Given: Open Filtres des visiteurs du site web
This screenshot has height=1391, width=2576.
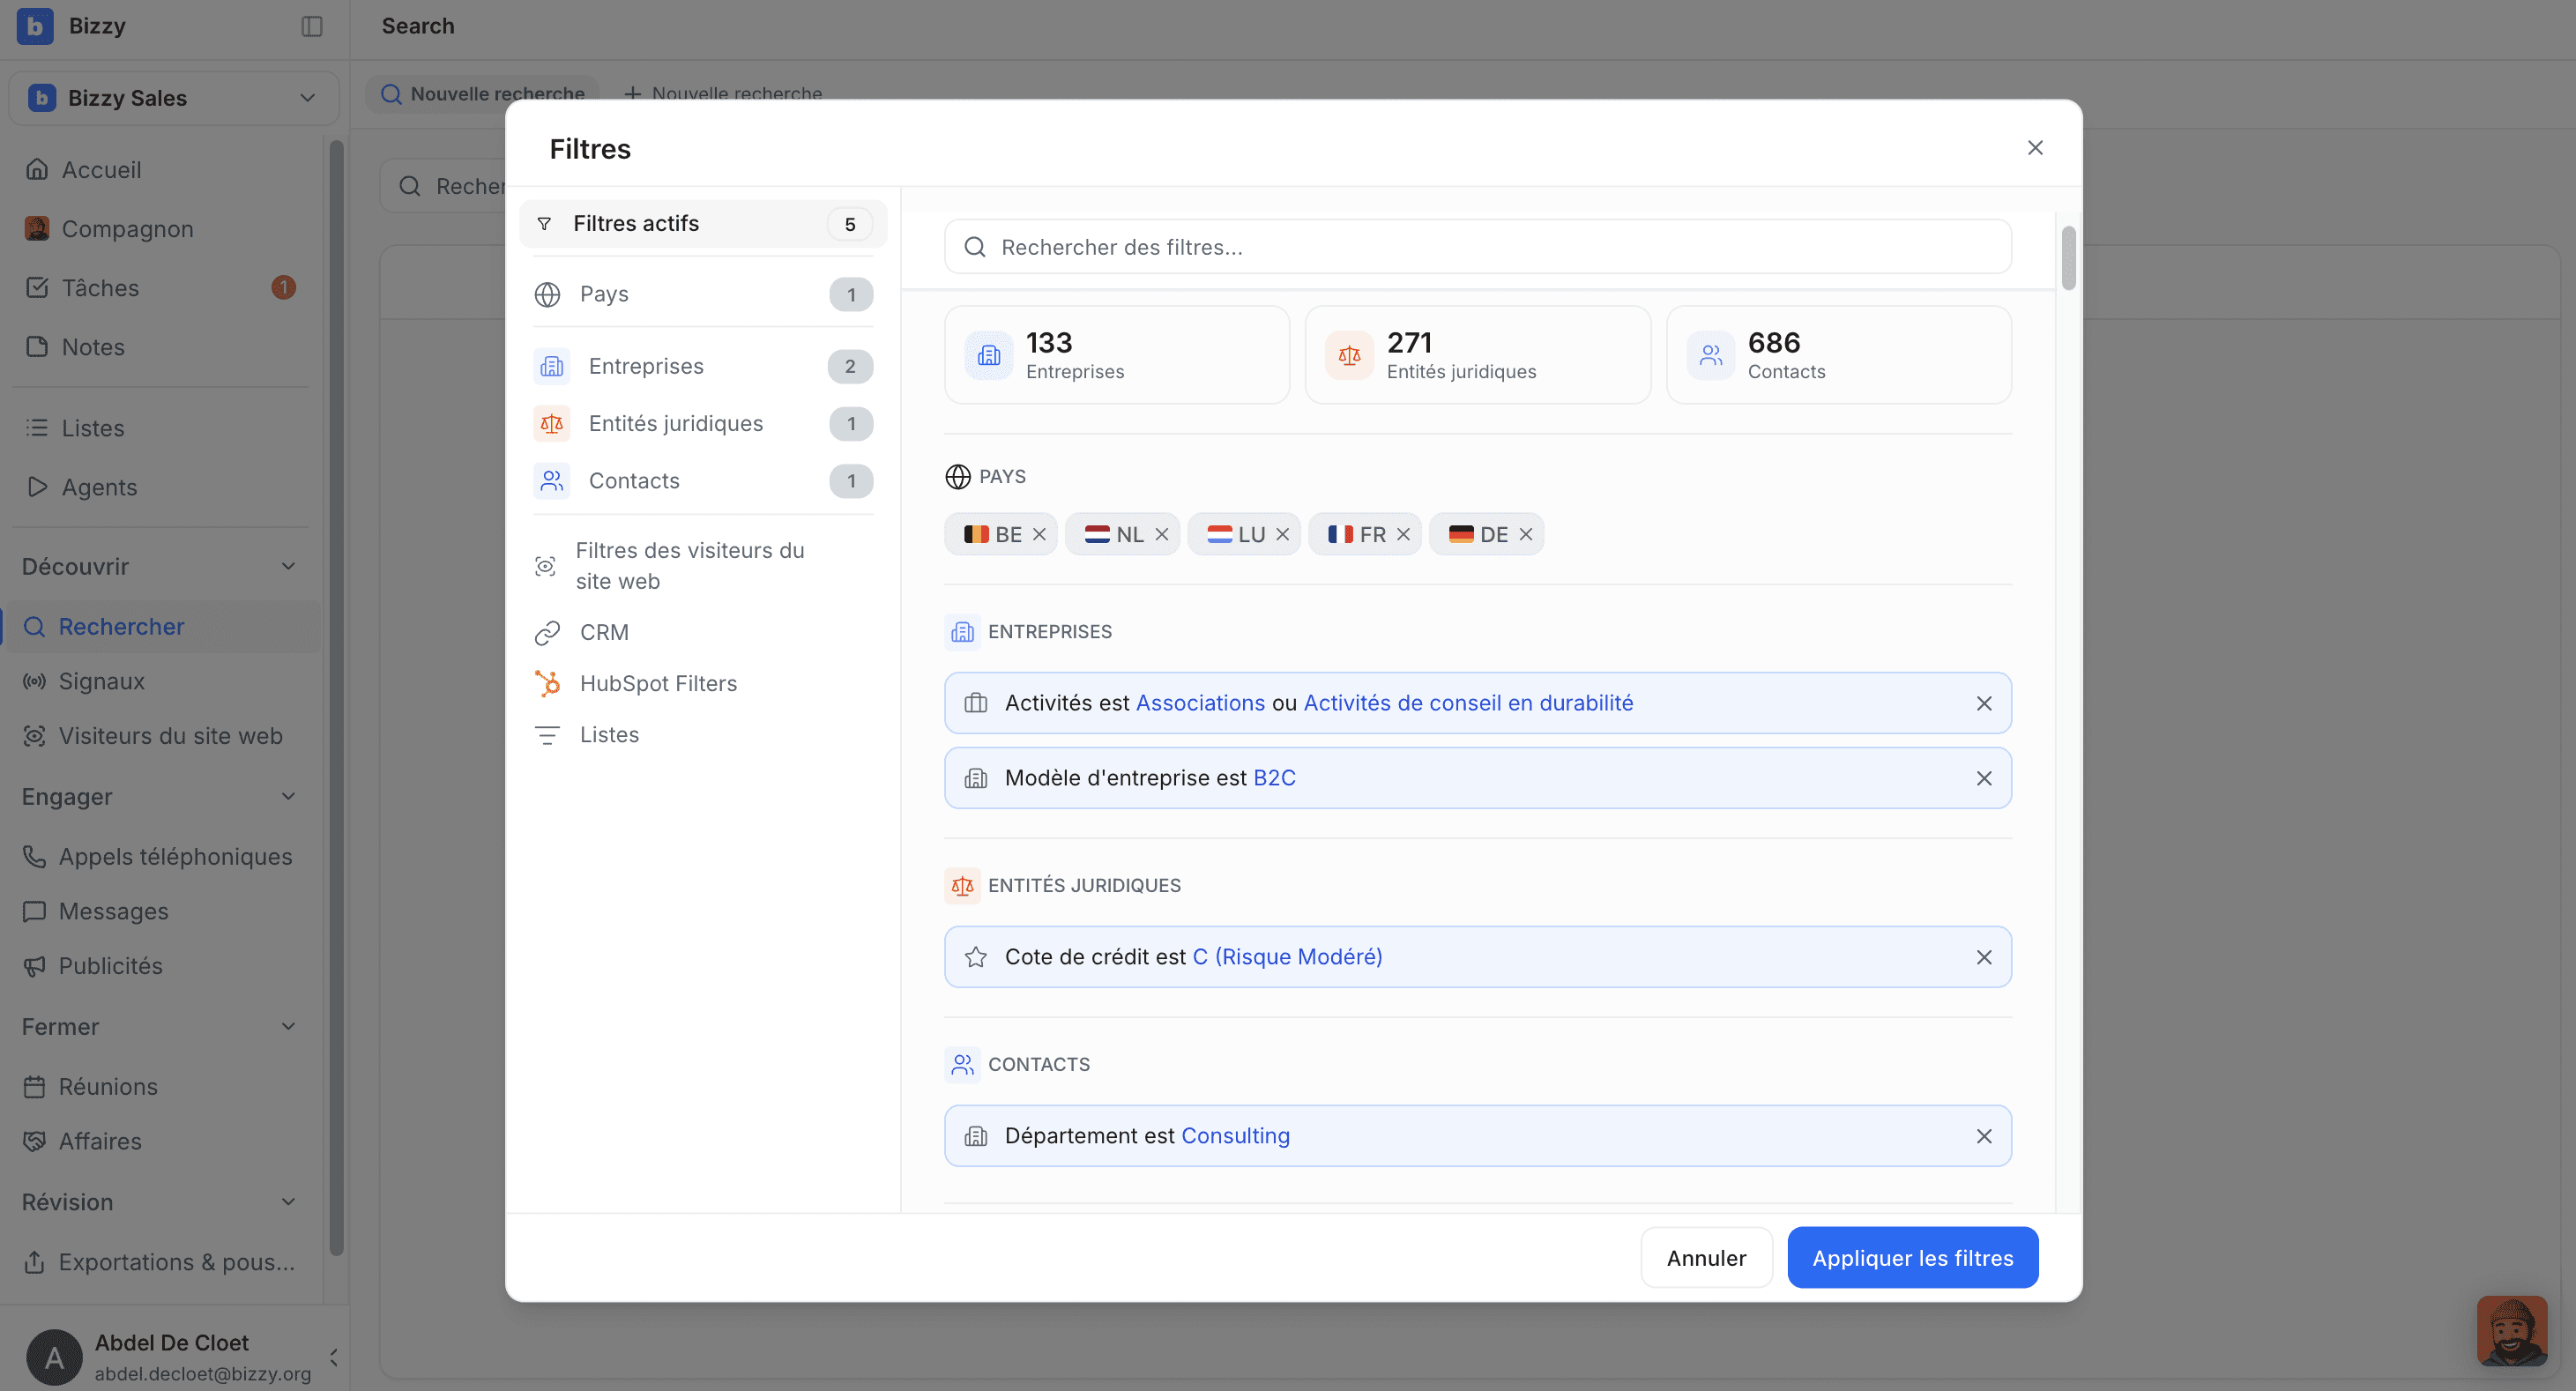Looking at the screenshot, I should 703,566.
